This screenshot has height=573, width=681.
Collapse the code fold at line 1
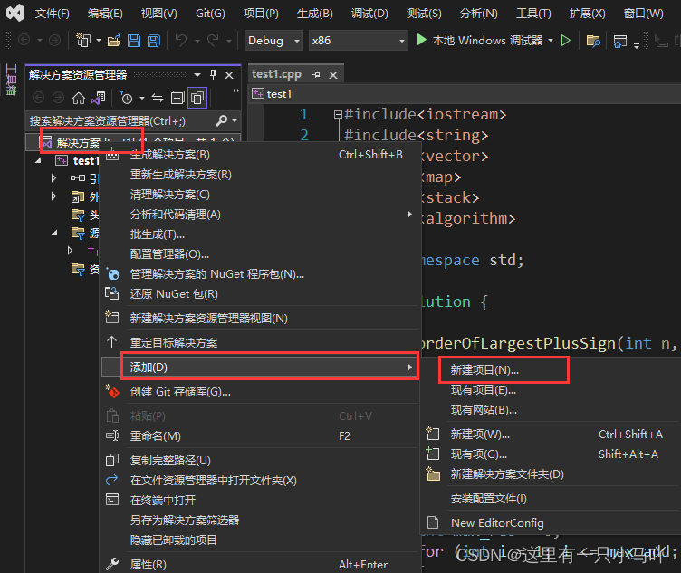(338, 115)
